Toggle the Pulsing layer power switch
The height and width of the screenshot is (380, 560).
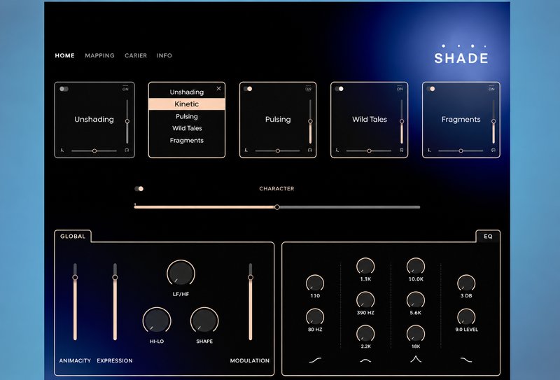click(248, 89)
